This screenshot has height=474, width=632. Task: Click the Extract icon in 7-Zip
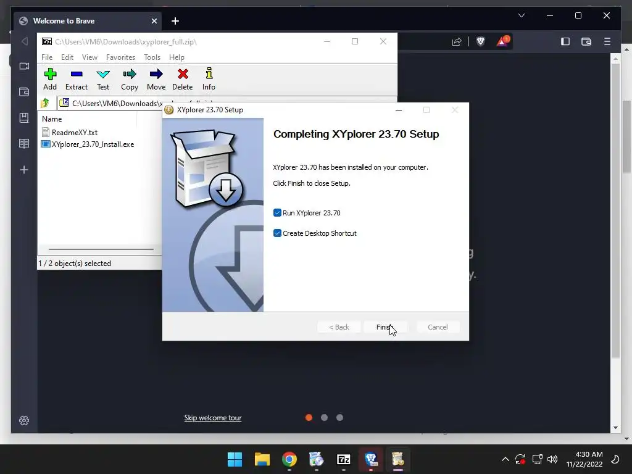tap(76, 79)
